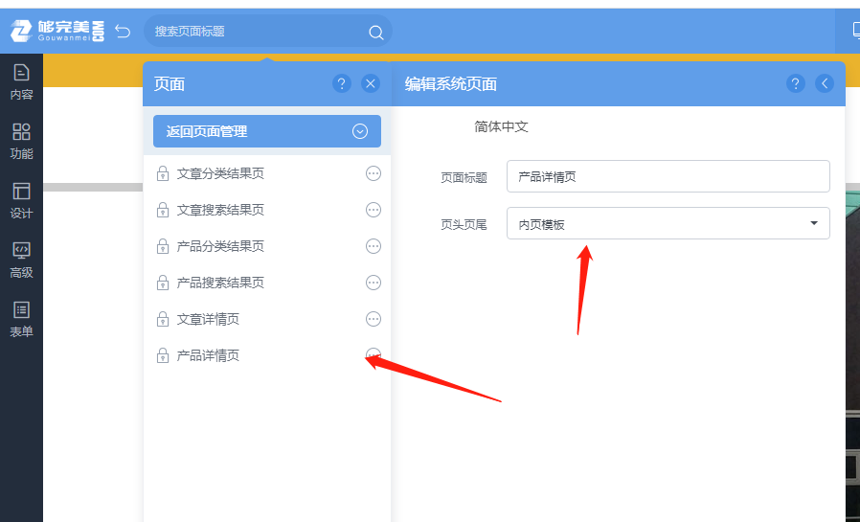Click the 页面标题 input field
The height and width of the screenshot is (522, 860).
coord(668,176)
